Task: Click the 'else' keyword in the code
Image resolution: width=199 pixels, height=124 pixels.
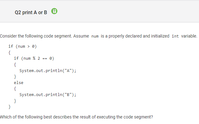Action: click(19, 83)
